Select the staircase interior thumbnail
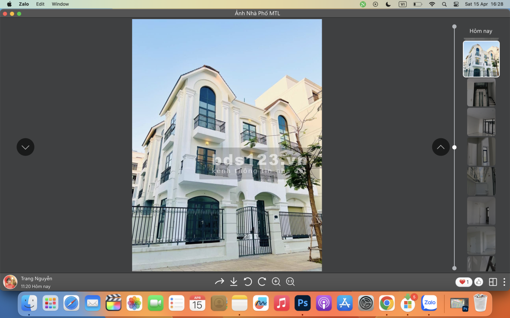 point(481,92)
